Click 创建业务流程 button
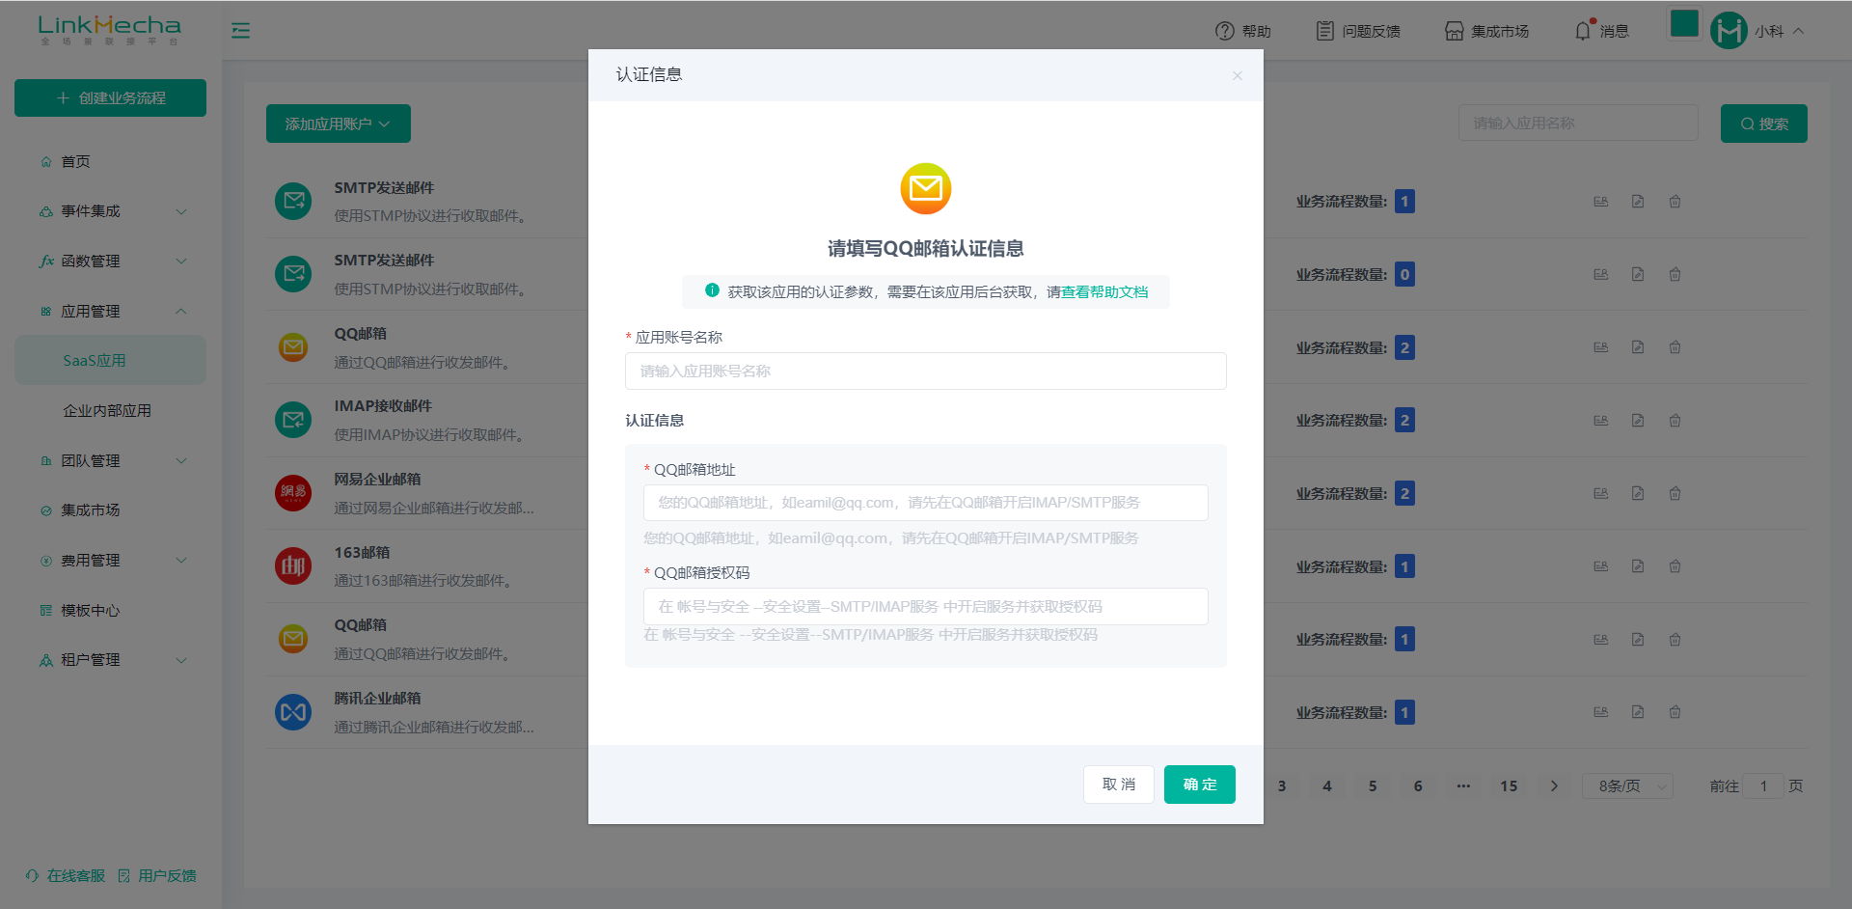1852x909 pixels. (110, 98)
